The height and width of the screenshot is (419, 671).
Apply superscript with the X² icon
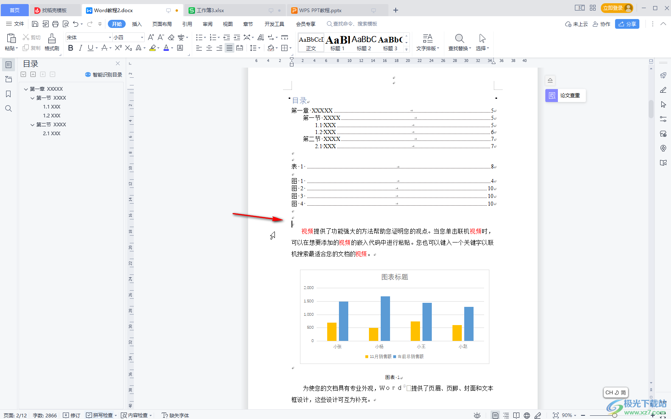[x=118, y=48]
